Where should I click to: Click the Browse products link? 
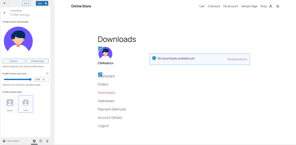point(237,59)
